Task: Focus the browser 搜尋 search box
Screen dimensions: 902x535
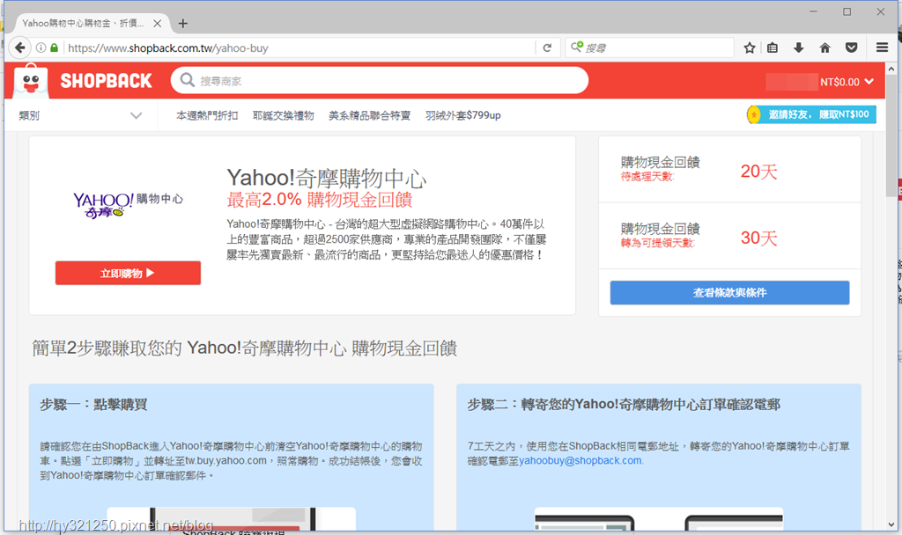Action: 650,48
